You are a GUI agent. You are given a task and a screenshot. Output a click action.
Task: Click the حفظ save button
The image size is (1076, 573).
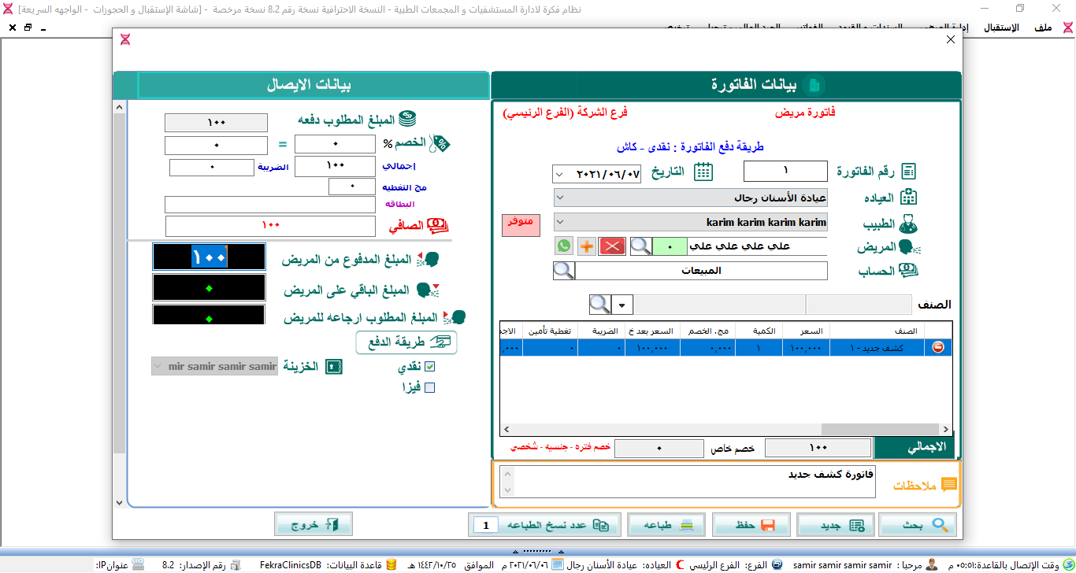pyautogui.click(x=751, y=525)
